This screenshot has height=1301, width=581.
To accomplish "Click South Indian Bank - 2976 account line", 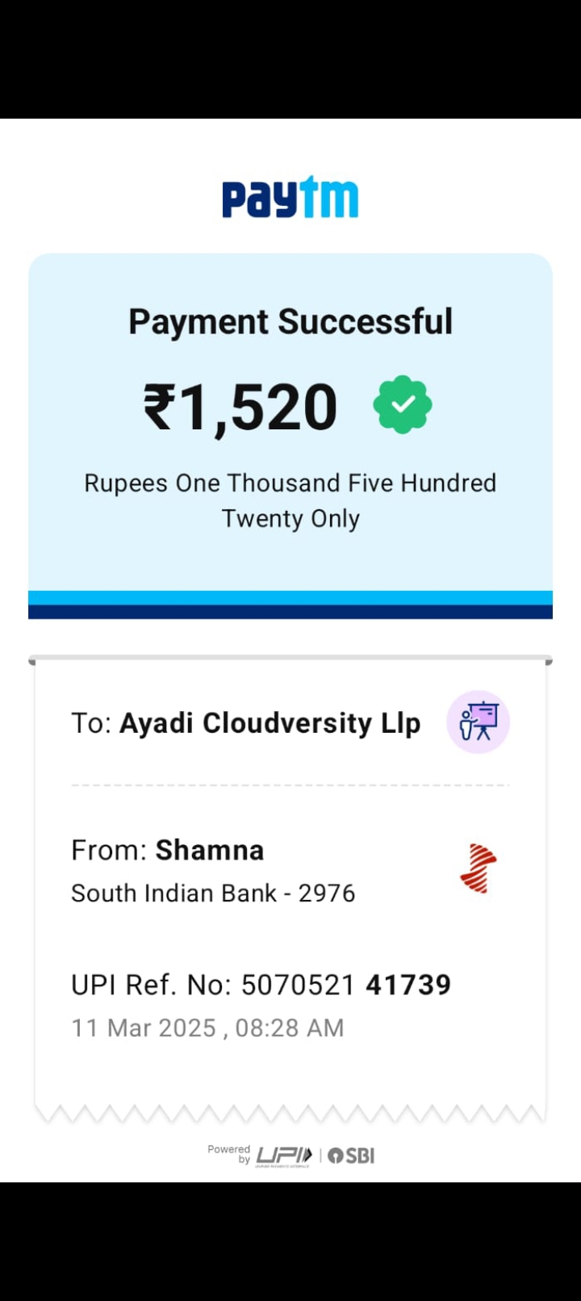I will (213, 893).
